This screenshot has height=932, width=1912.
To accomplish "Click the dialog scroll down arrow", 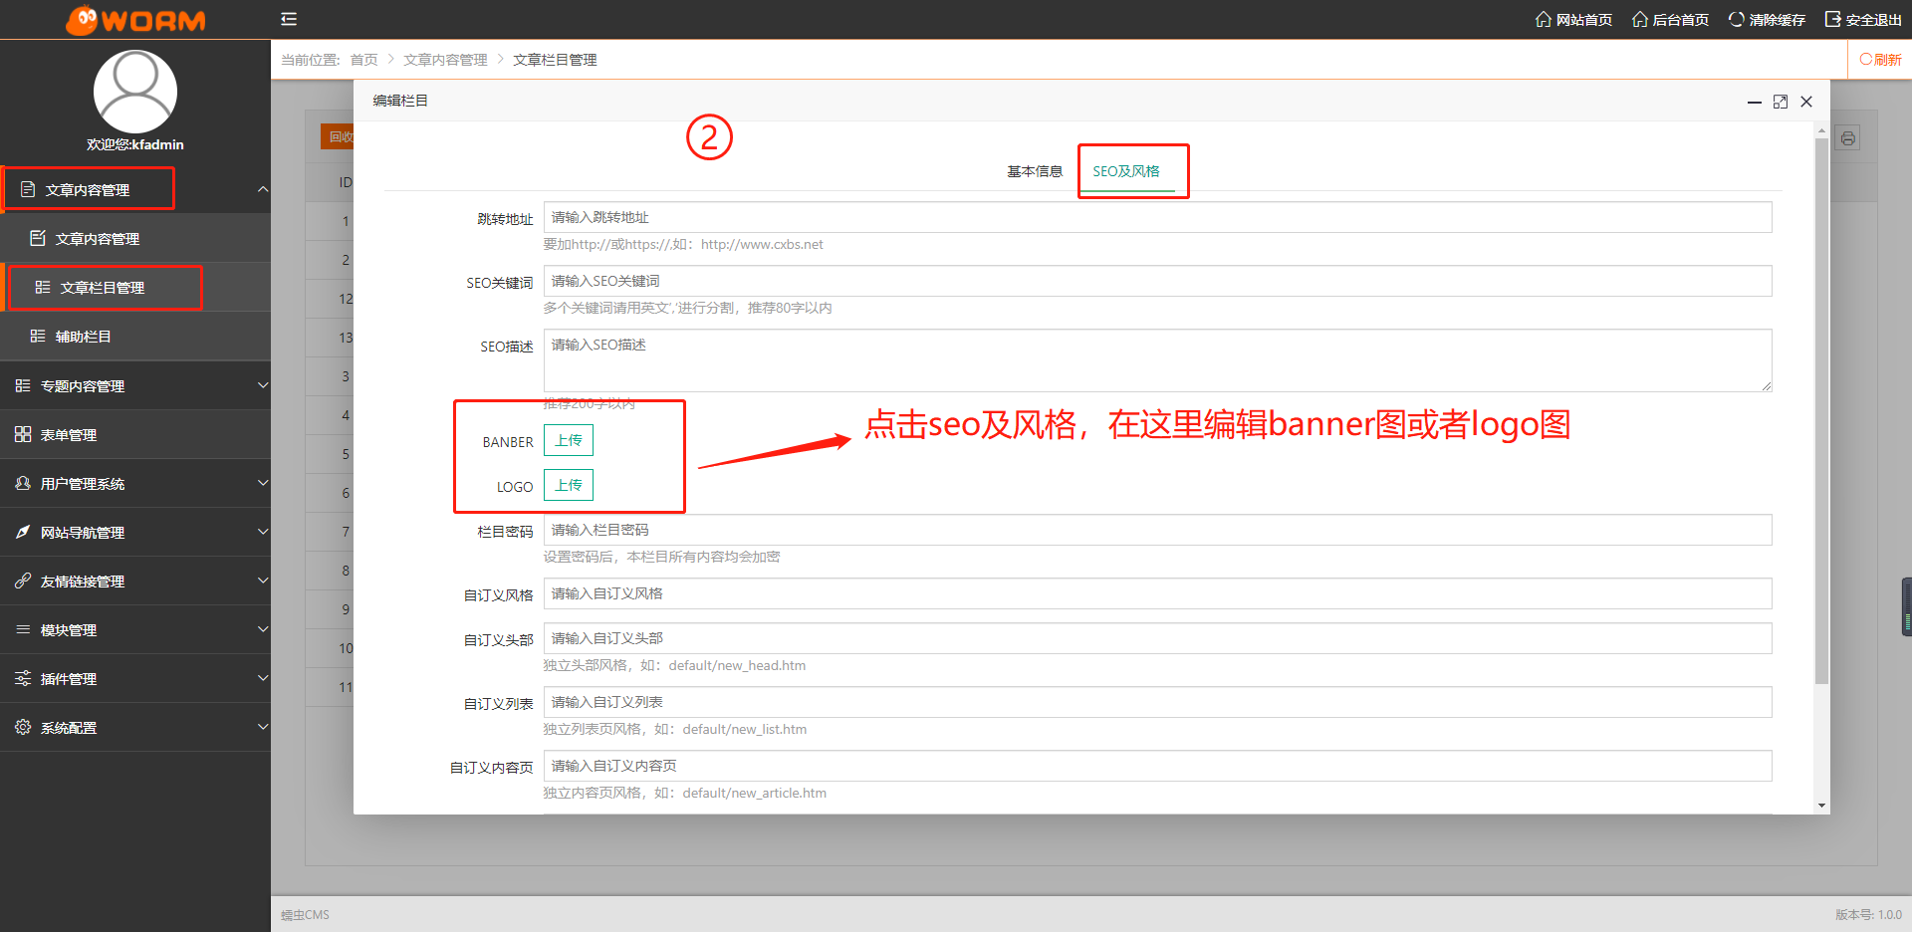I will pos(1821,806).
